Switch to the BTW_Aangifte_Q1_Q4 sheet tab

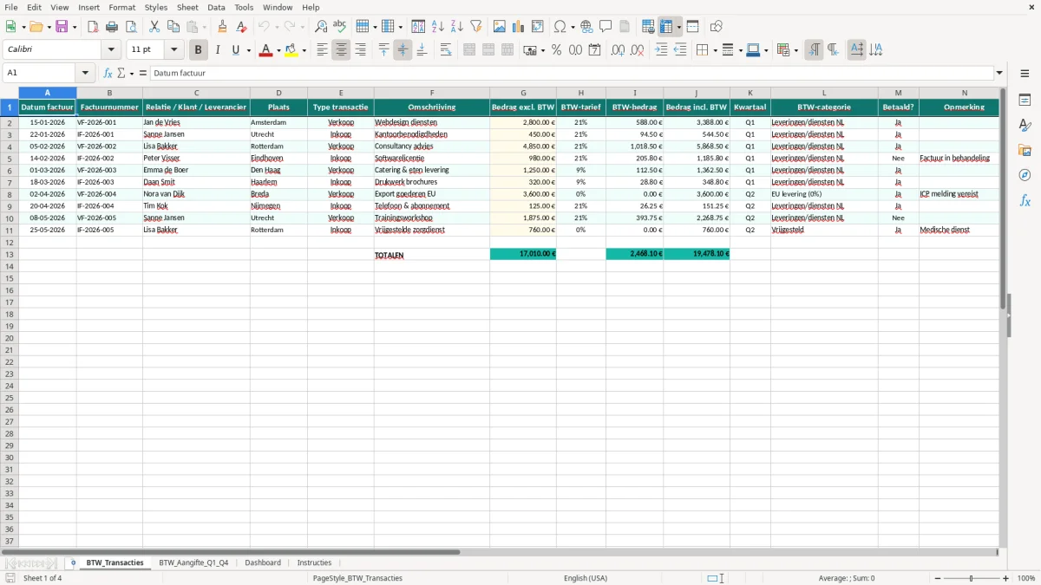pos(193,562)
